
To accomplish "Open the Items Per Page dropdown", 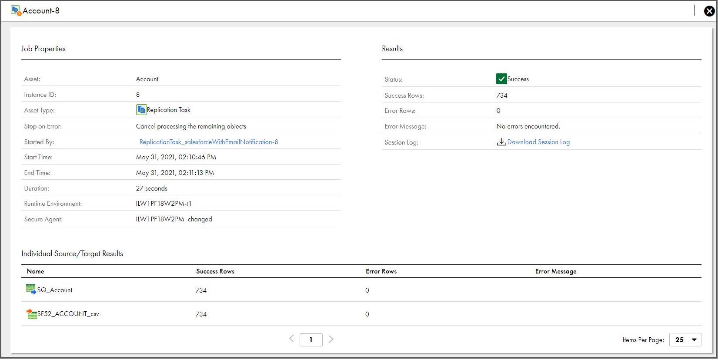I will [685, 339].
